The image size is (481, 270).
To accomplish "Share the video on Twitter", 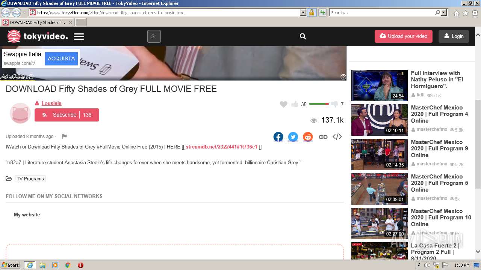I will 293,137.
